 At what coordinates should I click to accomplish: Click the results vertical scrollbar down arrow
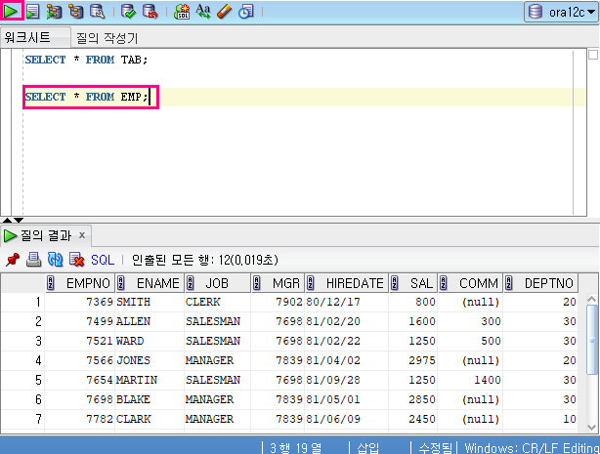click(591, 427)
